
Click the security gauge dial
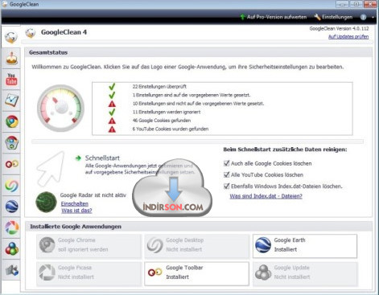click(60, 108)
